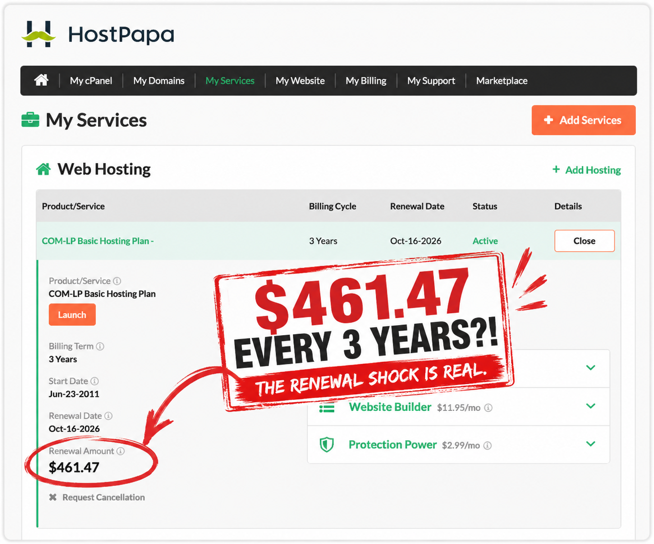Click the Status column header

485,206
